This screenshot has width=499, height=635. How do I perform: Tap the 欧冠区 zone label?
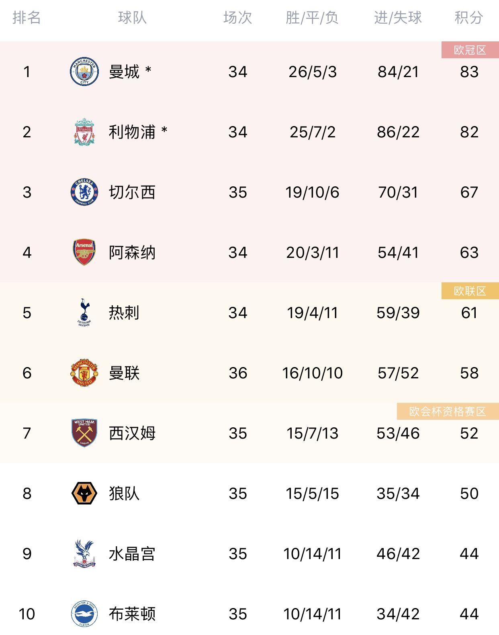470,50
